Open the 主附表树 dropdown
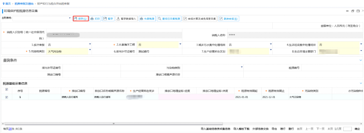Viewport: 364px width, 133px height. click(70, 18)
